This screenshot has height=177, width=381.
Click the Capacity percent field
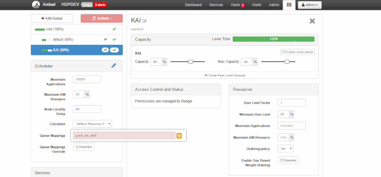click(x=156, y=62)
